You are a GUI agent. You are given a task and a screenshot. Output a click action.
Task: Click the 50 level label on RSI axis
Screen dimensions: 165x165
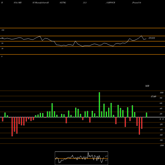coord(2,43)
